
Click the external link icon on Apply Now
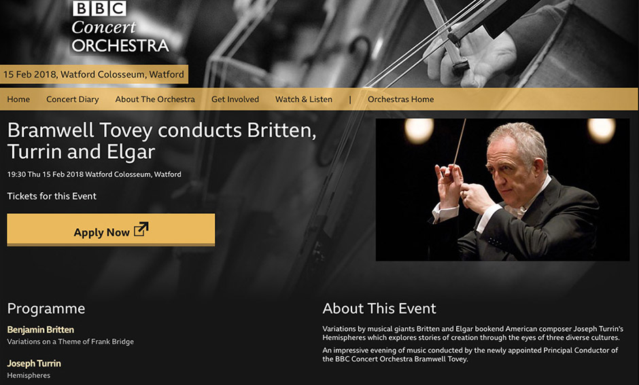coord(141,229)
